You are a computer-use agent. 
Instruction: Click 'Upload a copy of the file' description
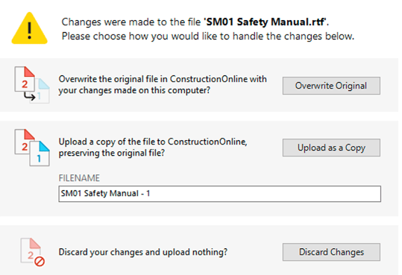coord(153,147)
